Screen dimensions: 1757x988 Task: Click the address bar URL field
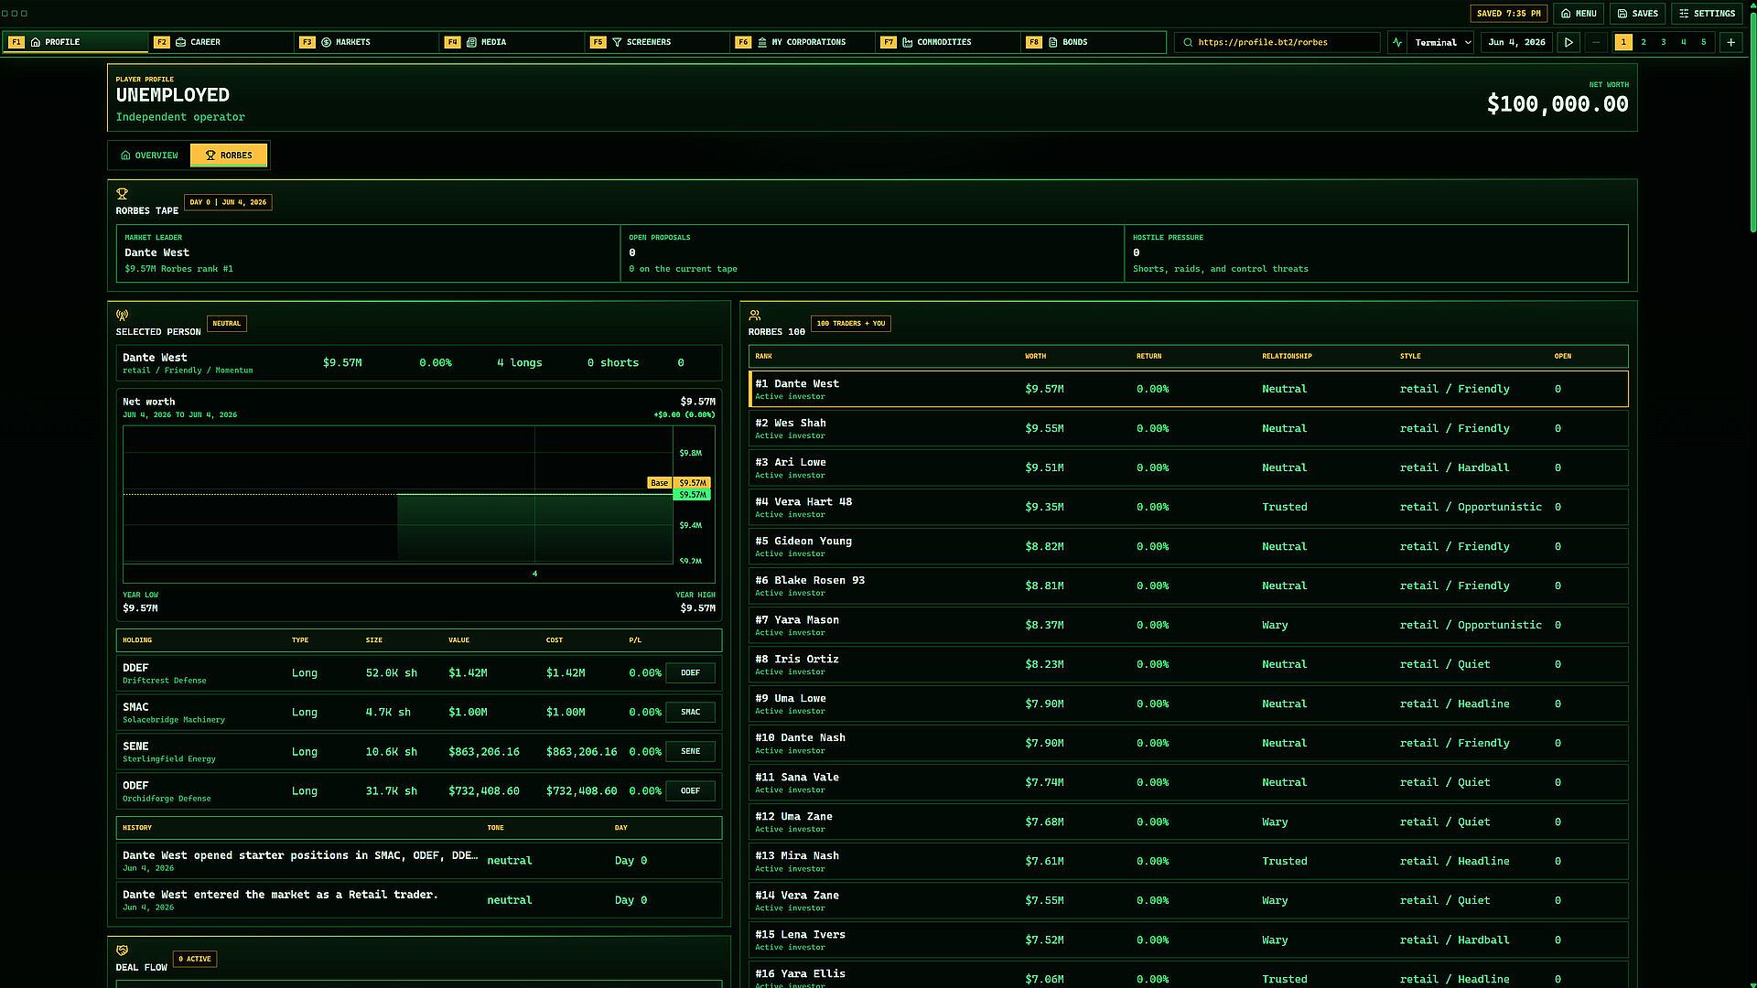click(1277, 42)
